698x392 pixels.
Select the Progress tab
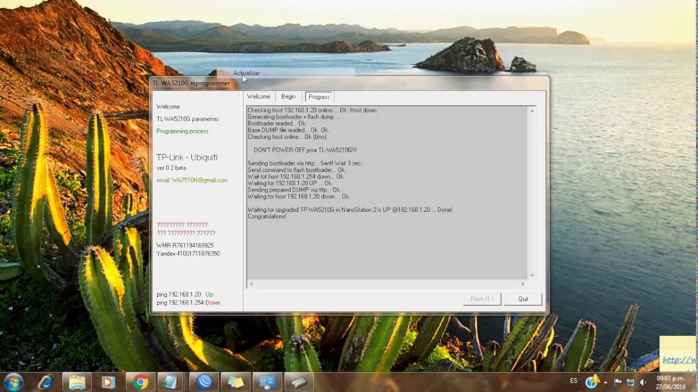(319, 96)
